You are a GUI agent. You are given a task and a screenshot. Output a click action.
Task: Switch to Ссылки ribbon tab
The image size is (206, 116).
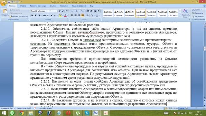[53, 6]
